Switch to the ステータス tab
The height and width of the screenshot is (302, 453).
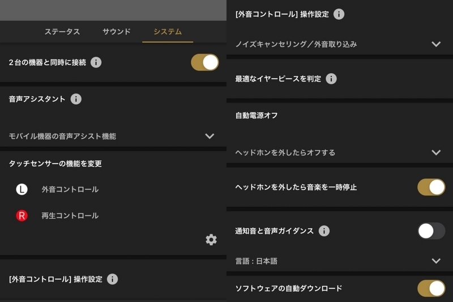coord(62,32)
